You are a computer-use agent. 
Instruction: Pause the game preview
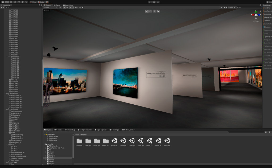tap(154, 2)
